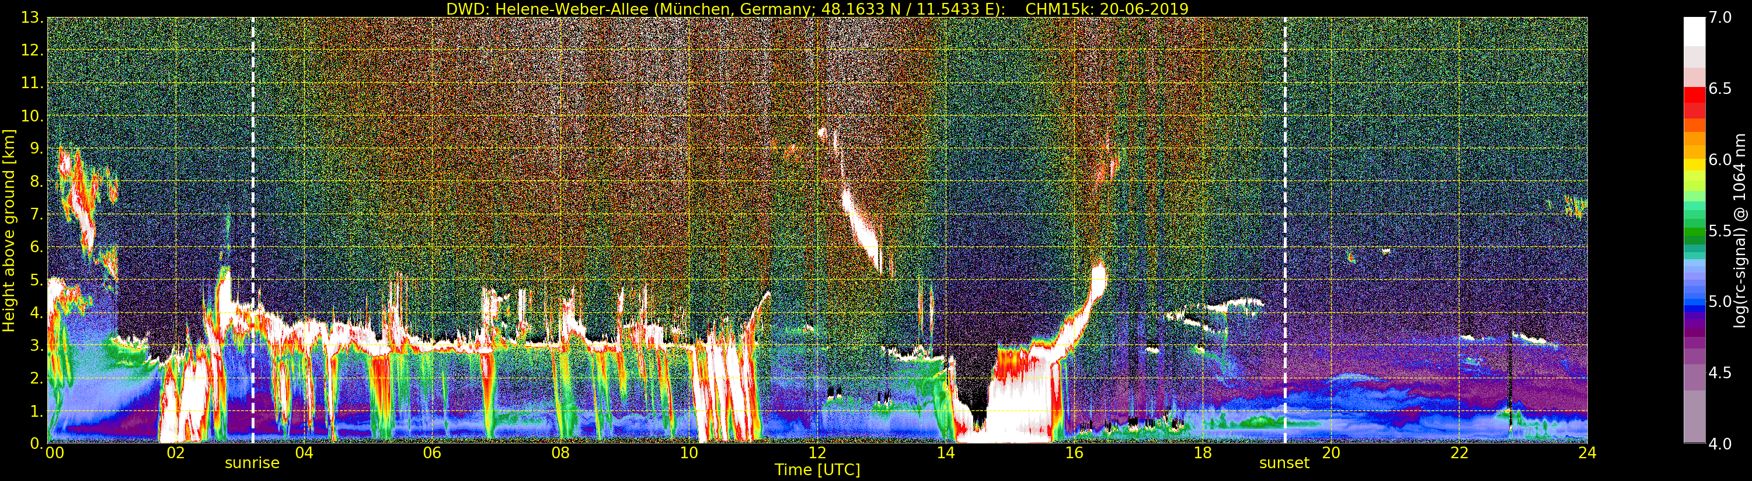Viewport: 1752px width, 481px height.
Task: Click the red band of the colorbar near 6.5
Action: tap(1694, 95)
